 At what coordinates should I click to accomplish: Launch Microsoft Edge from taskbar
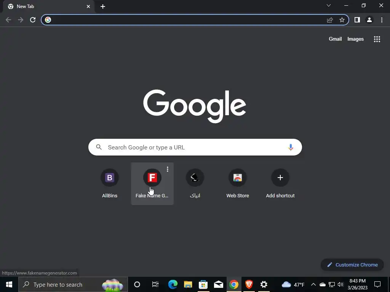173,284
